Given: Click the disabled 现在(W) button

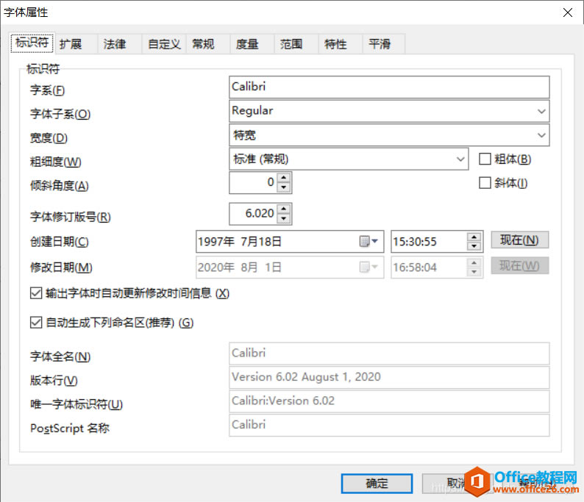Looking at the screenshot, I should tap(519, 265).
